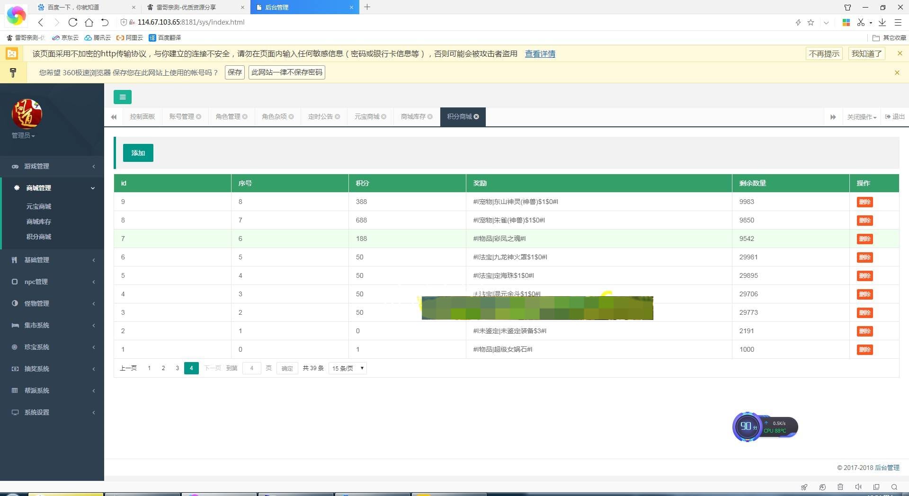Open the 关闭操作 dropdown
This screenshot has width=909, height=496.
point(861,117)
